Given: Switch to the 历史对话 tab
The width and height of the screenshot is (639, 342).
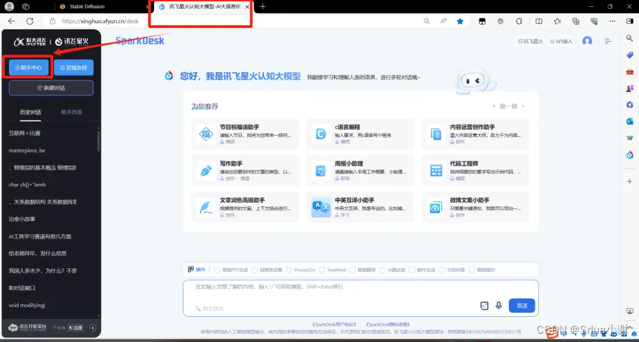Looking at the screenshot, I should [x=31, y=112].
